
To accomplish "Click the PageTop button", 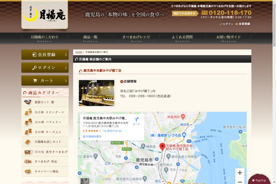I will coord(259,180).
